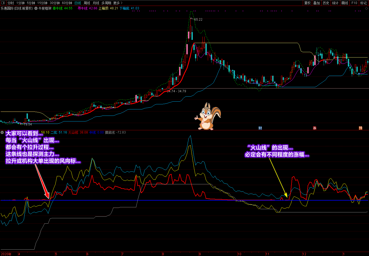
Task: Click the 财 finance marker icon
Action: pyautogui.click(x=260, y=128)
